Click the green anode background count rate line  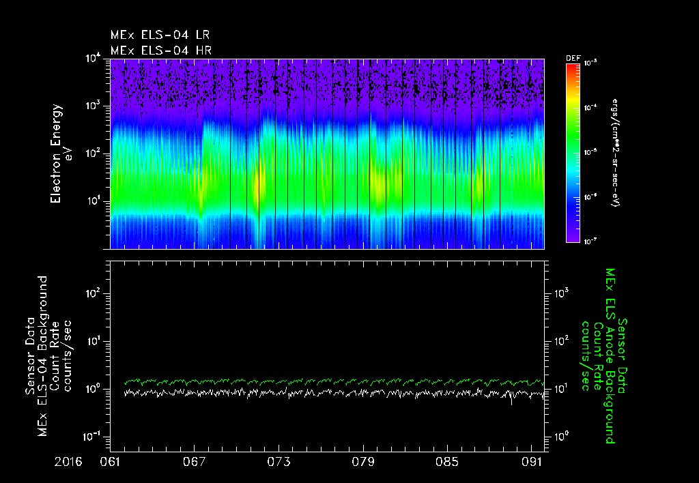[x=334, y=382]
